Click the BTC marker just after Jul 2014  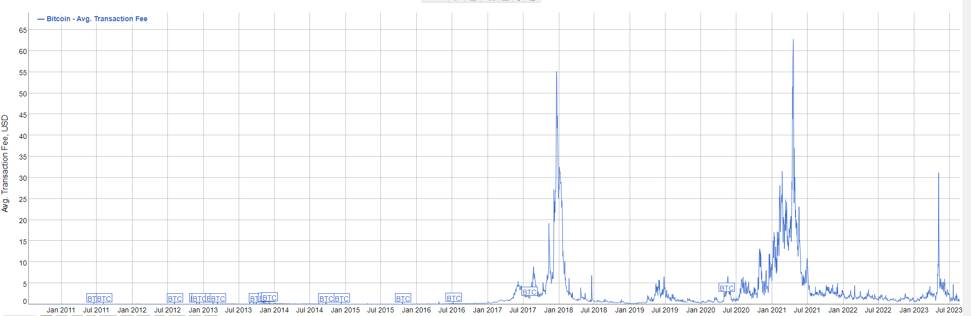(326, 298)
